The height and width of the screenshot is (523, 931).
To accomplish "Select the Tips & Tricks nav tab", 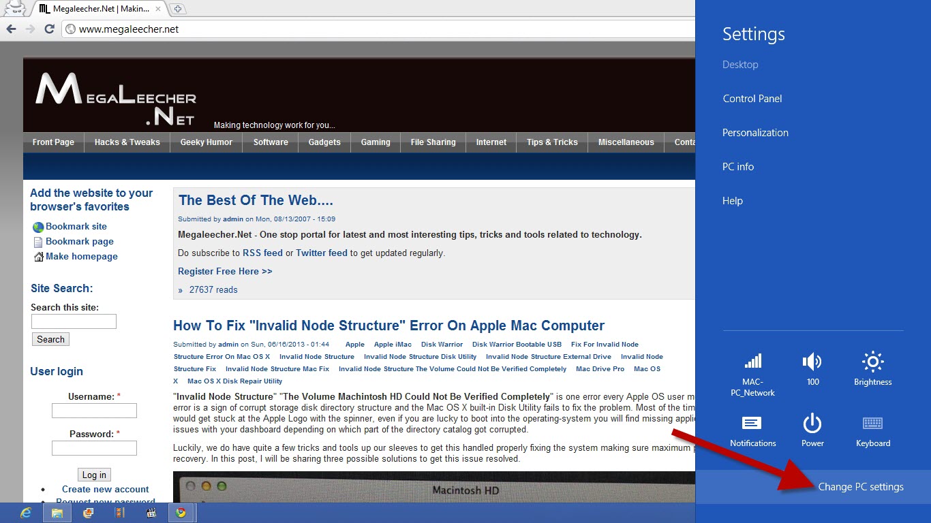I will coord(552,142).
